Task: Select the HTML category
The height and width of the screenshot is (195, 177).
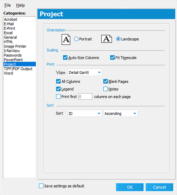Action: click(19, 42)
